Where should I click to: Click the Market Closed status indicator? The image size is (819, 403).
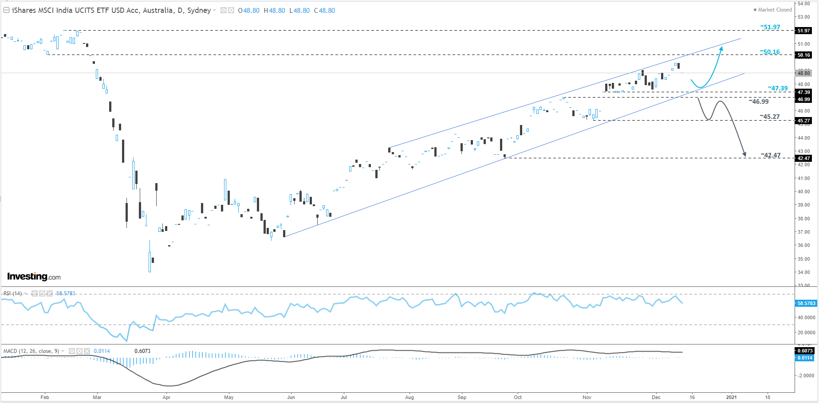coord(772,9)
